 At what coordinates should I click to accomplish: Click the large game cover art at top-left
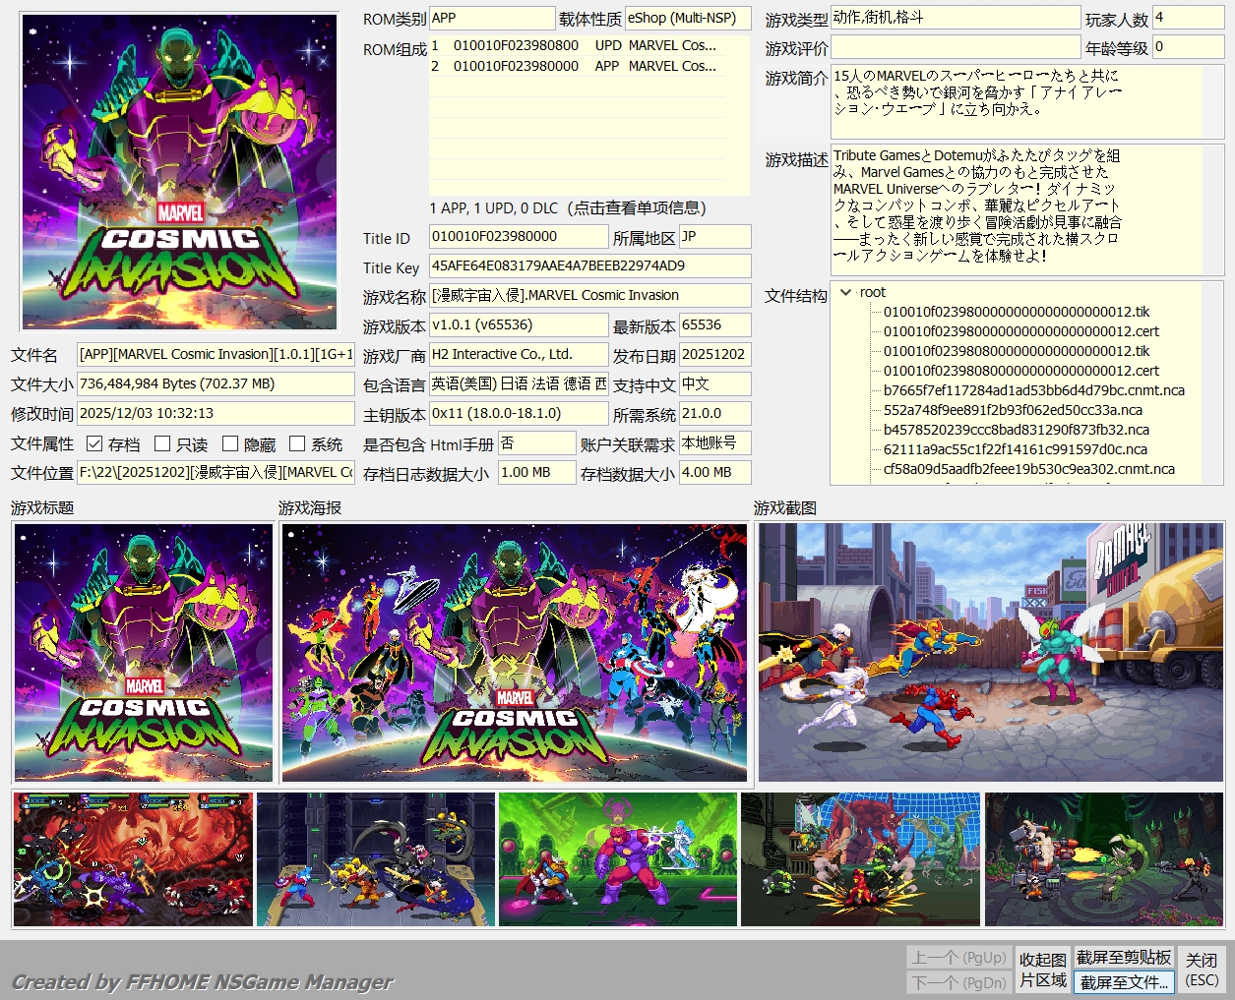coord(179,172)
